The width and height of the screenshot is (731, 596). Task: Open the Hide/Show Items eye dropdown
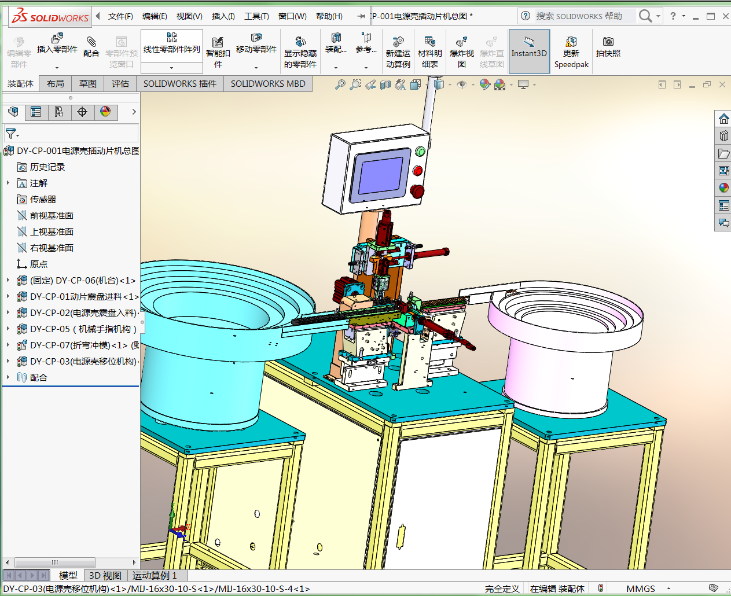click(463, 84)
